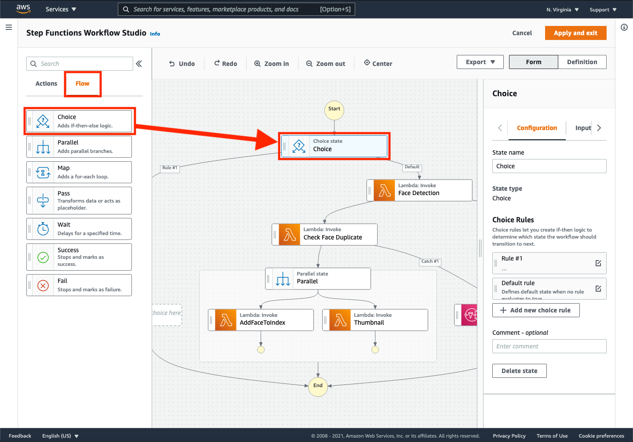Edit the State name field
This screenshot has width=633, height=442.
click(549, 166)
